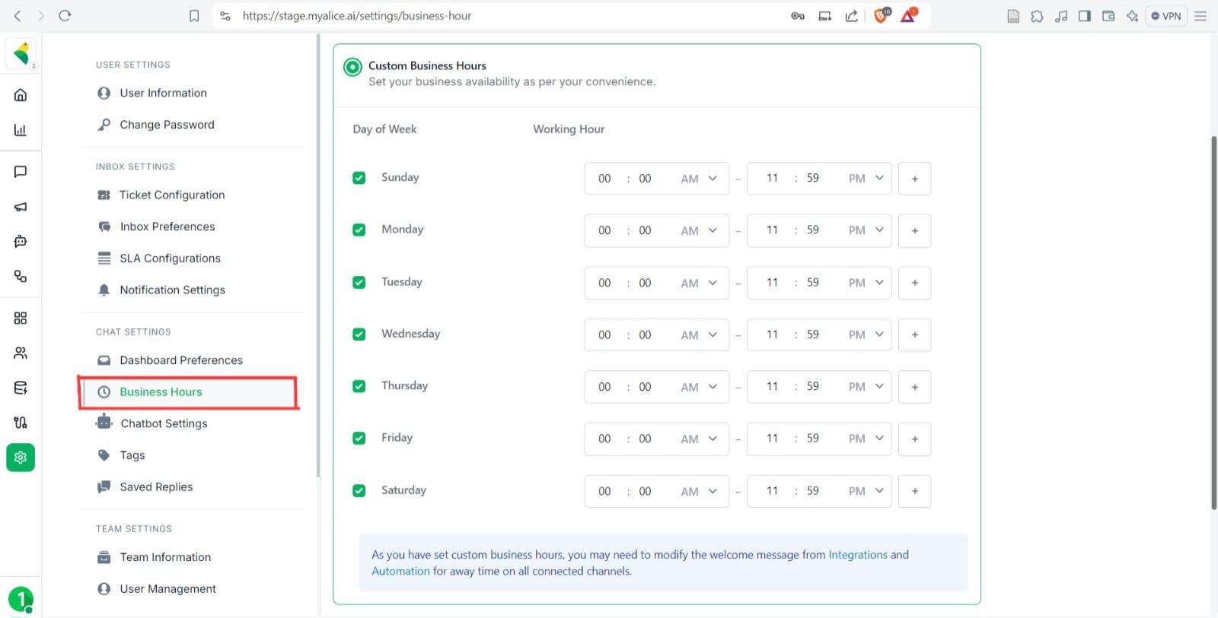Go back with the browser back arrow

[18, 15]
